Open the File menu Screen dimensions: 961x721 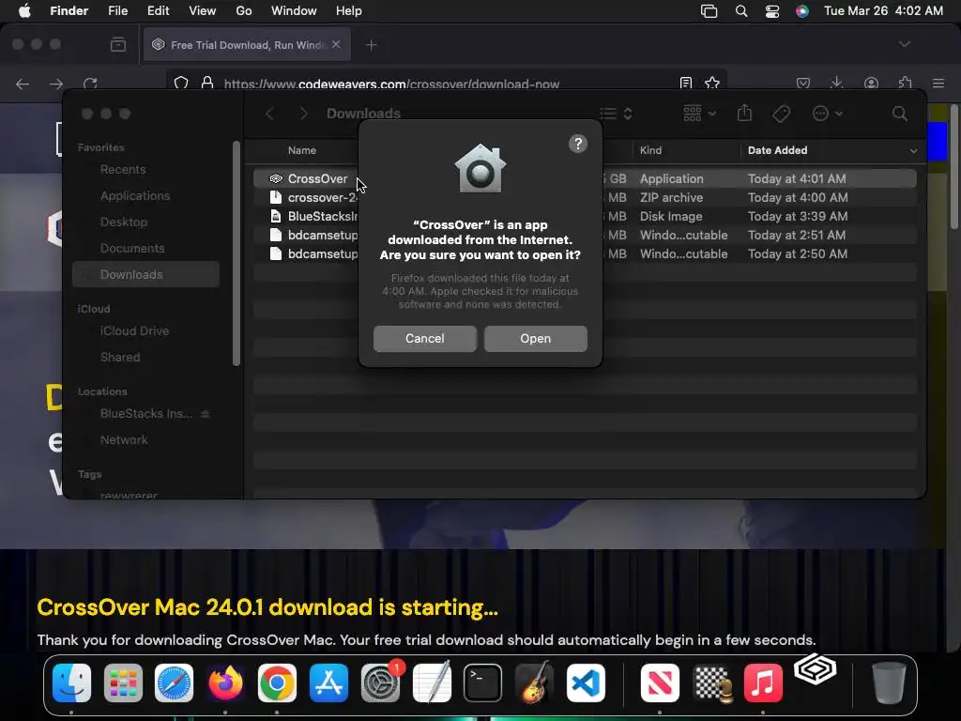[x=117, y=11]
